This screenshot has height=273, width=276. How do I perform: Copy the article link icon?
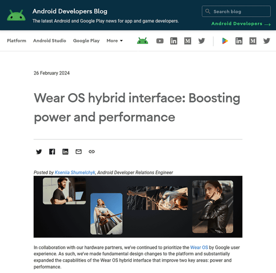point(92,152)
